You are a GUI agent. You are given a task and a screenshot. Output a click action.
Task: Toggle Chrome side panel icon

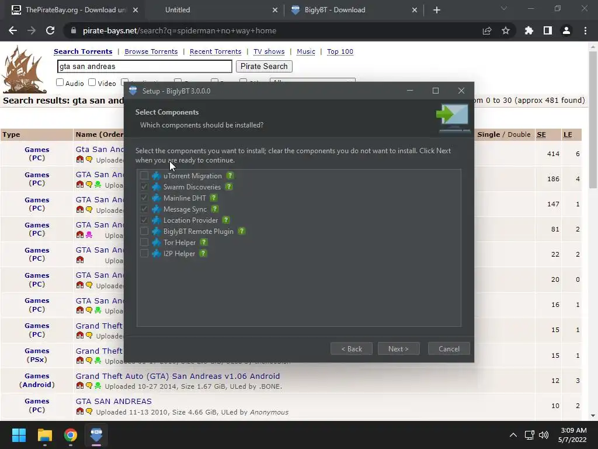pos(548,30)
